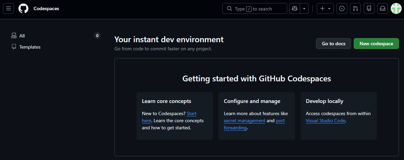Click the Codespaces header title
The width and height of the screenshot is (404, 160).
coord(46,8)
